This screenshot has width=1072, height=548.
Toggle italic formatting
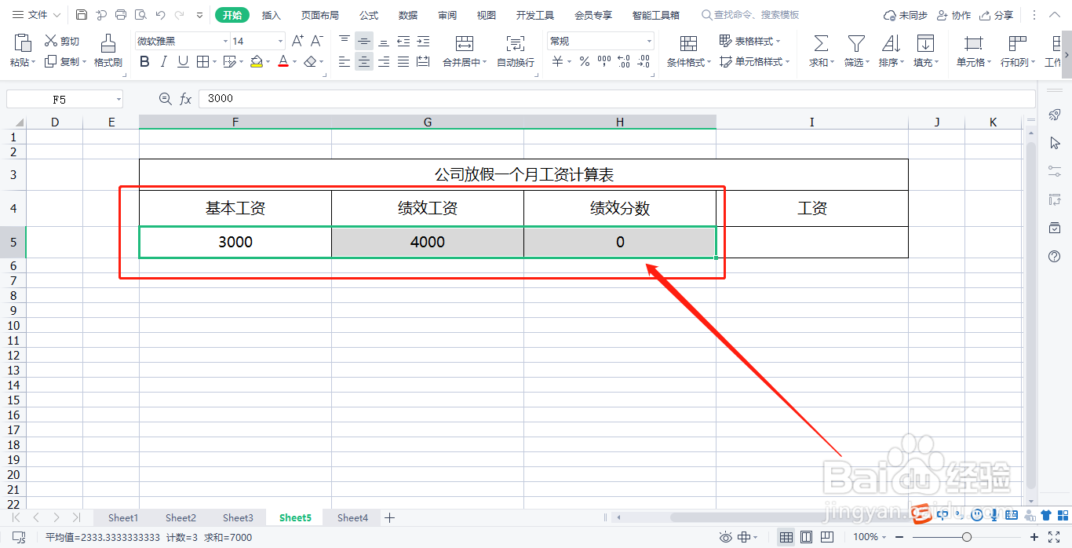[163, 61]
